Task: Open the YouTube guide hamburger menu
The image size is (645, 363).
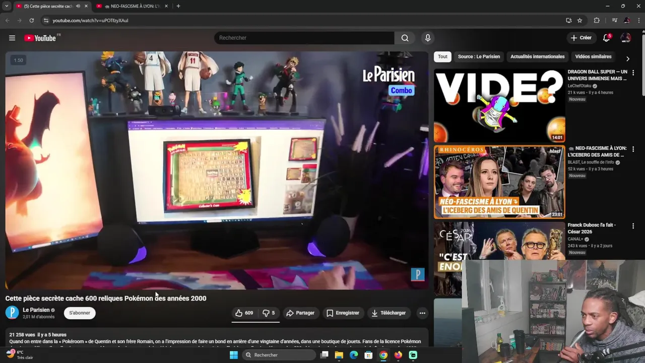Action: click(x=12, y=38)
